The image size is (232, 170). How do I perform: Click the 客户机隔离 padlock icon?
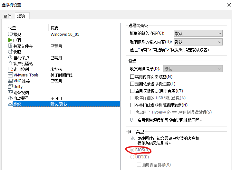coord(10,63)
